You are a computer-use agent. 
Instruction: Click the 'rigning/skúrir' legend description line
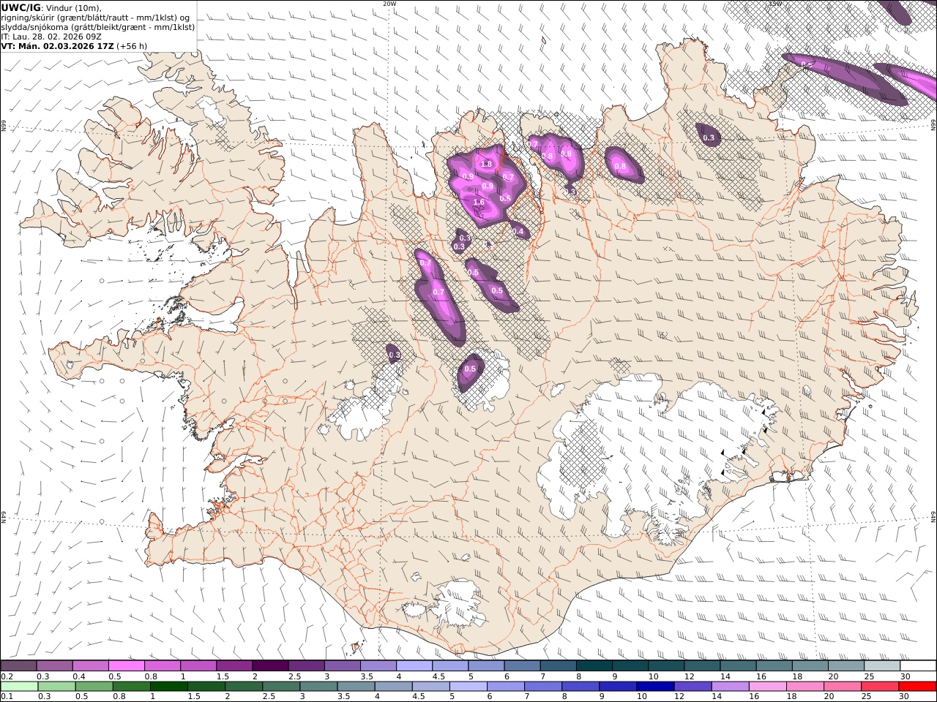(95, 17)
